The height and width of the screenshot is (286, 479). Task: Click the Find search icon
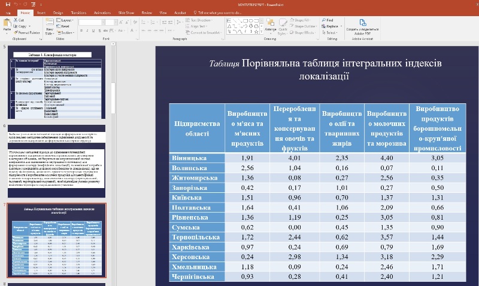(x=324, y=20)
